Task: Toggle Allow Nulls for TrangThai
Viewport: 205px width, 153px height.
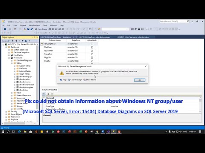Action: click(x=92, y=54)
